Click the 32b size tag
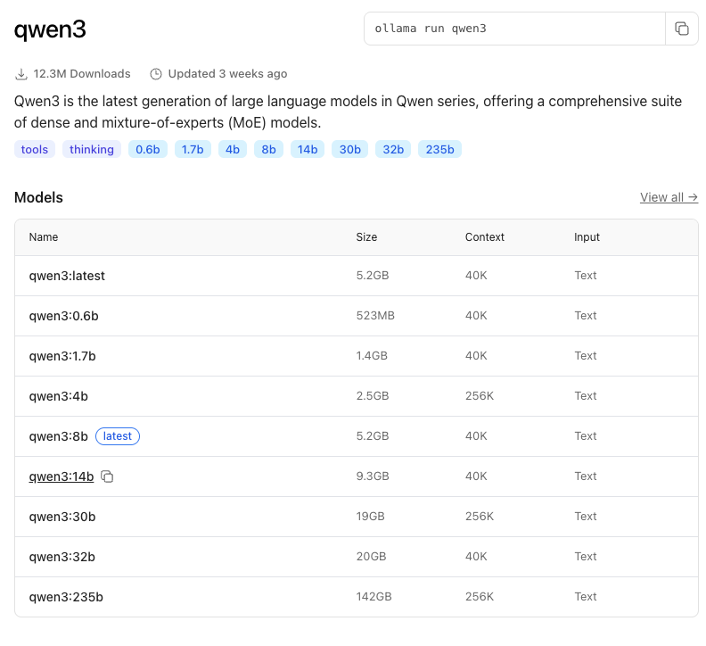Screen dimensions: 706x646 [393, 149]
